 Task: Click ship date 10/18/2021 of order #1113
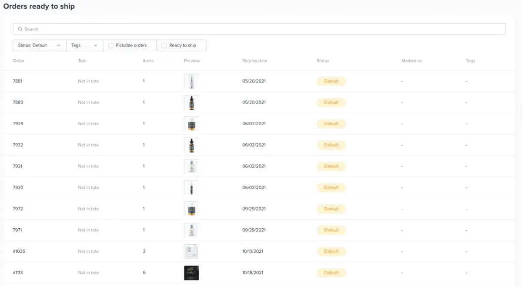pos(253,273)
